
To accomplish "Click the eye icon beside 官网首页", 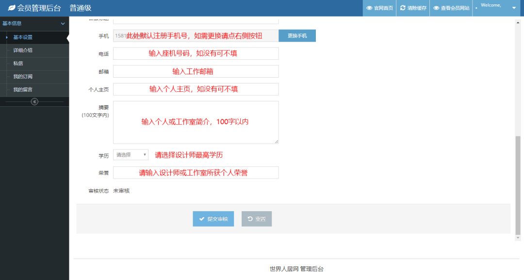I will point(370,7).
